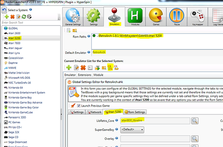Click the copy emulator arrow icon
223x147 pixels.
97,68
